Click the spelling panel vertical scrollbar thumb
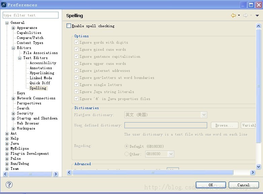Image resolution: width=263 pixels, height=194 pixels. (x=259, y=86)
